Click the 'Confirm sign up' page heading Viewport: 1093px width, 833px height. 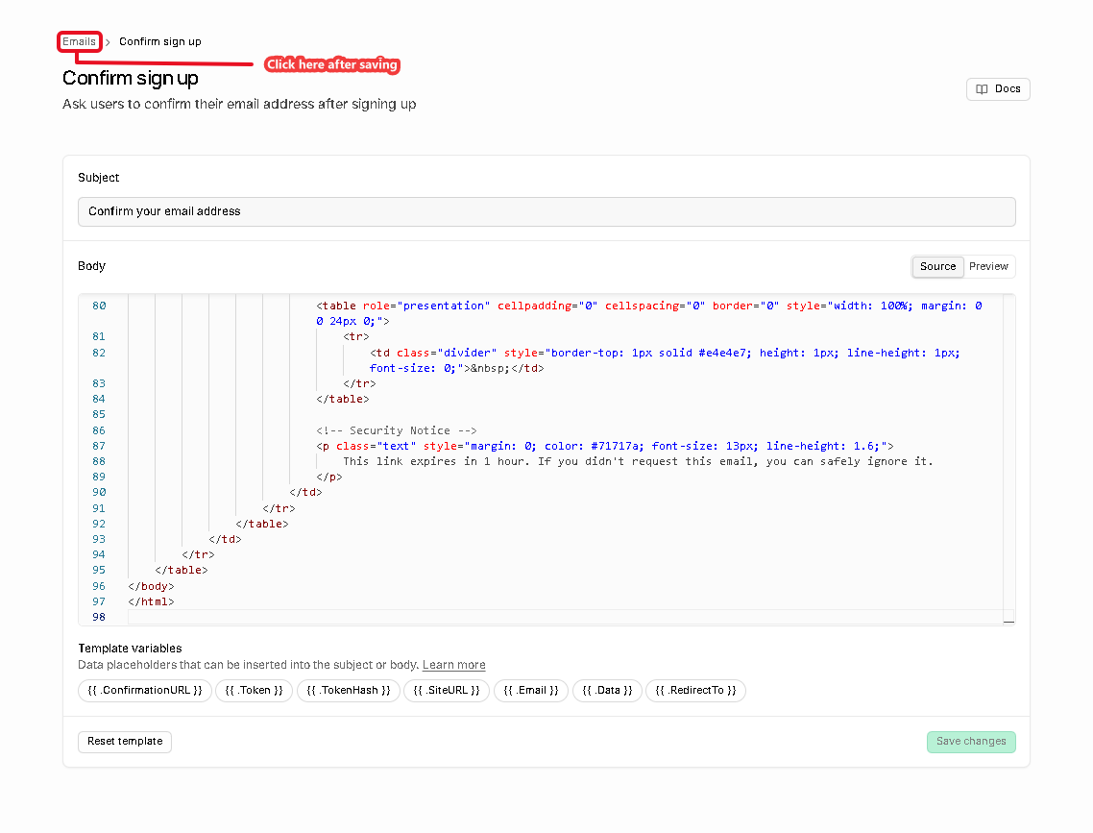(x=131, y=78)
